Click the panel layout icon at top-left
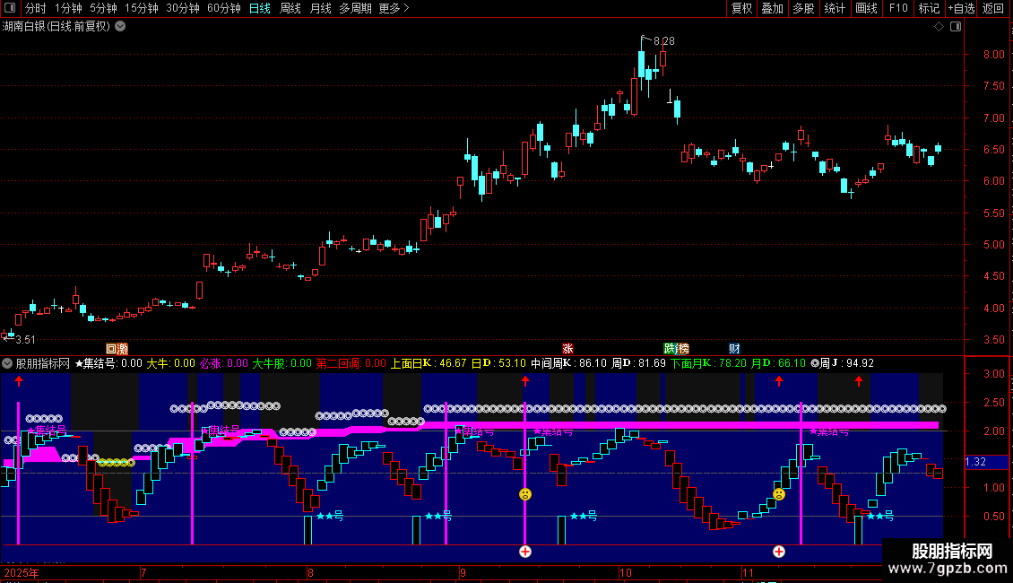1013x583 pixels. pyautogui.click(x=9, y=8)
